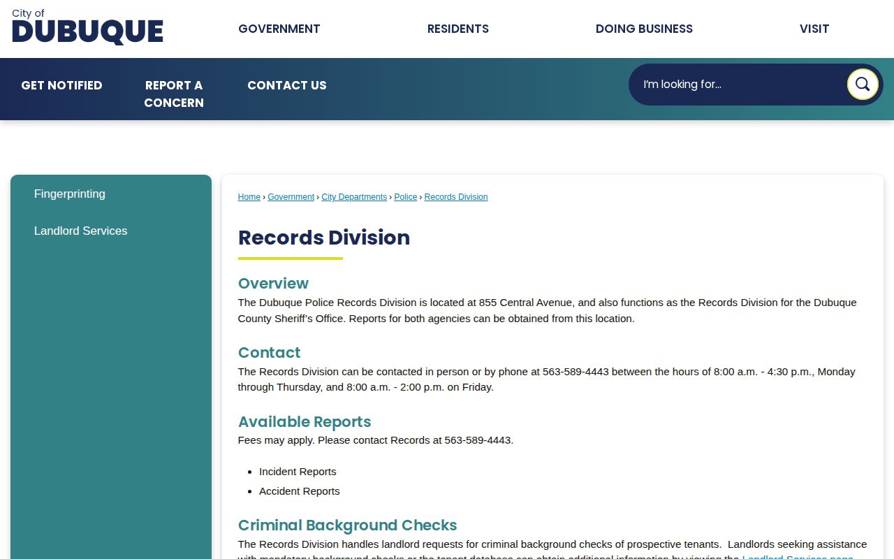Click the Overview section heading

273,283
